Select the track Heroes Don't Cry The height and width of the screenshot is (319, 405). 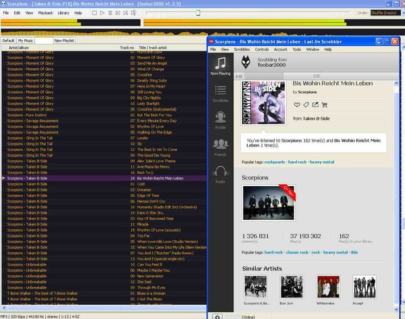click(104, 201)
